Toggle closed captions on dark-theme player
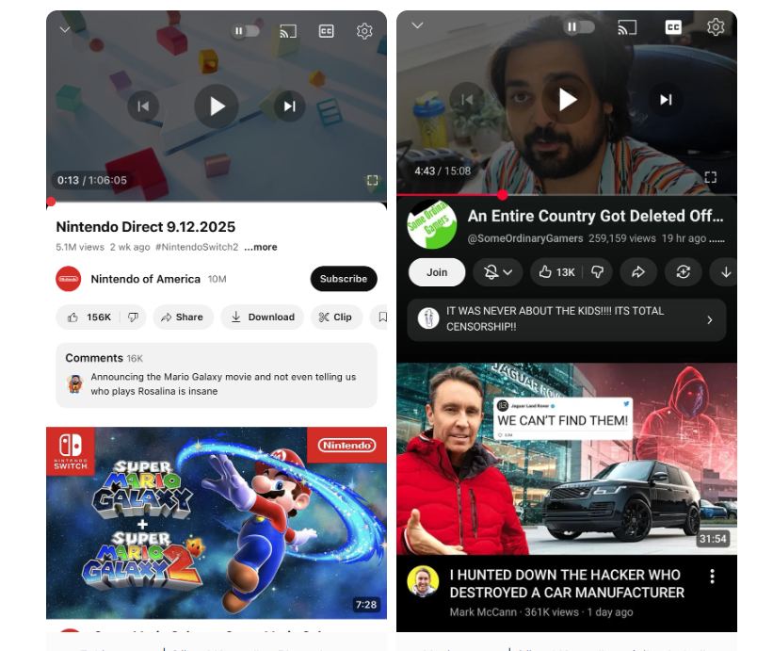Viewport: 773px width, 651px height. [x=673, y=26]
